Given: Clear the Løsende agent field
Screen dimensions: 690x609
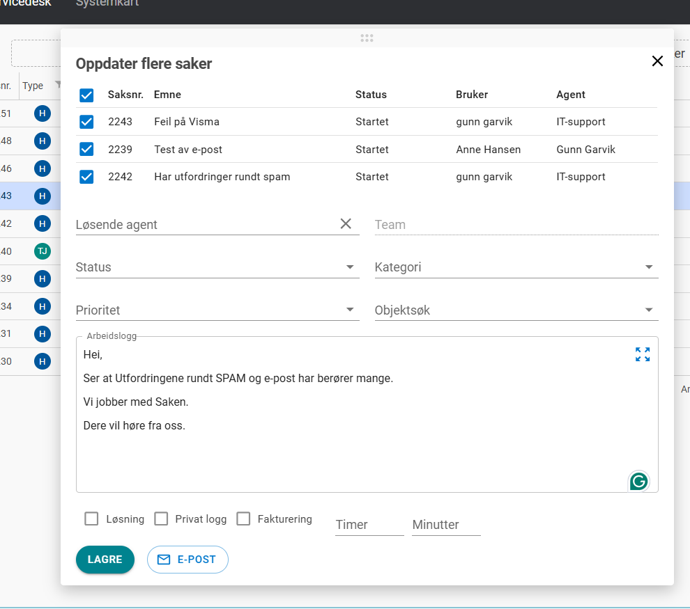Looking at the screenshot, I should tap(346, 223).
